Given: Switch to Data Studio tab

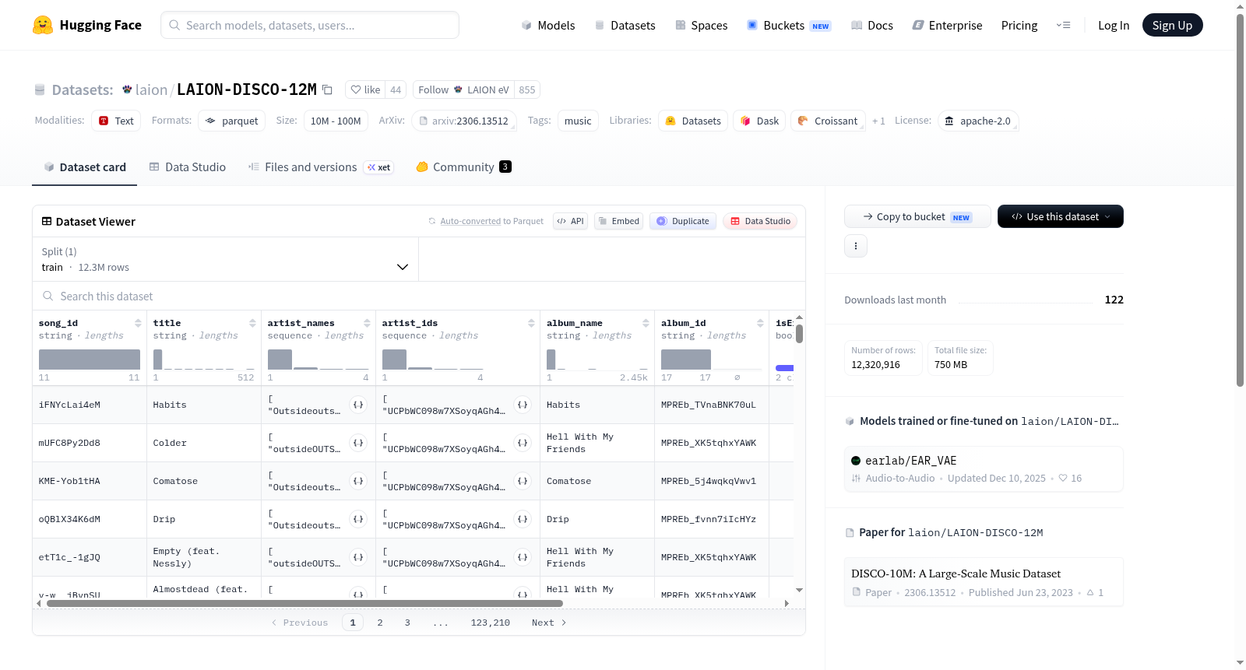Looking at the screenshot, I should click(188, 167).
